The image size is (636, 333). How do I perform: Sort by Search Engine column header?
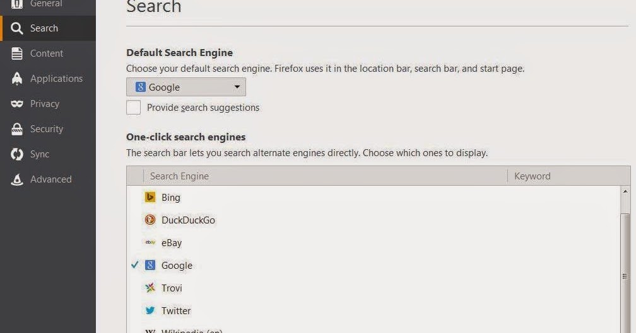325,176
